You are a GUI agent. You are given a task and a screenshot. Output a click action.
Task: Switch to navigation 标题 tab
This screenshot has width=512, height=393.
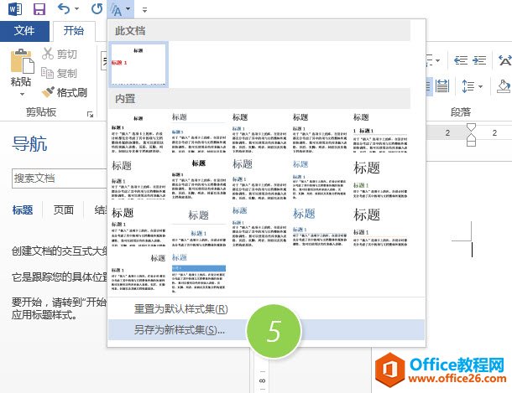[23, 210]
